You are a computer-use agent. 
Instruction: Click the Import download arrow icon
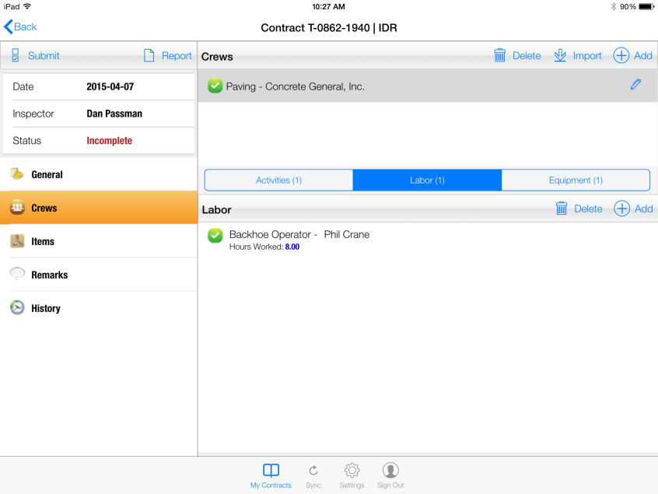point(560,55)
